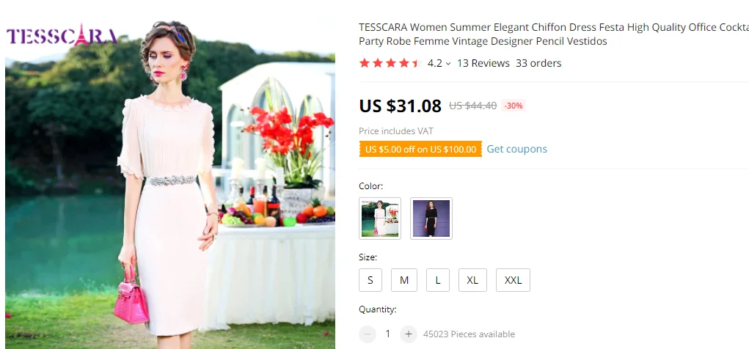Image resolution: width=749 pixels, height=349 pixels.
Task: Click the -30% discount badge
Action: [514, 106]
